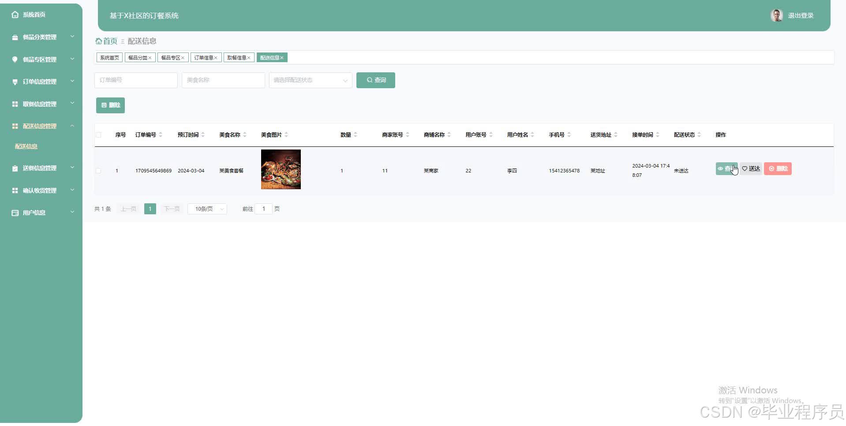The image size is (846, 426).
Task: Close the 订单信息 tab
Action: point(216,58)
